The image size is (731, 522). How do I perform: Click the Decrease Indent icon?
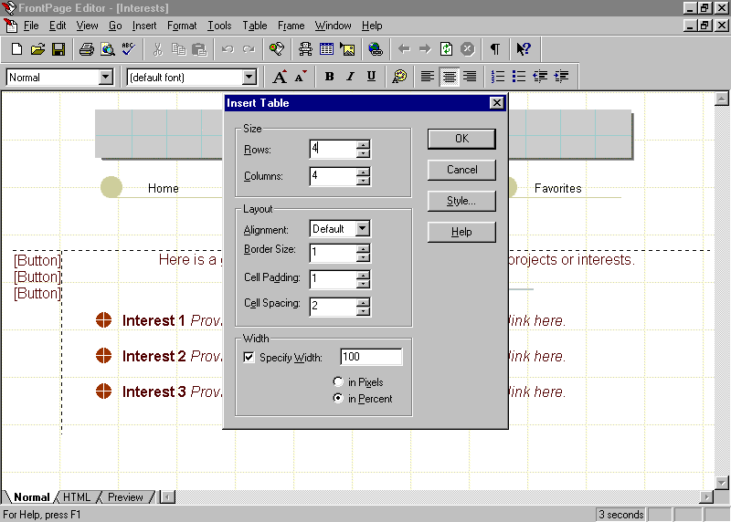coord(540,77)
